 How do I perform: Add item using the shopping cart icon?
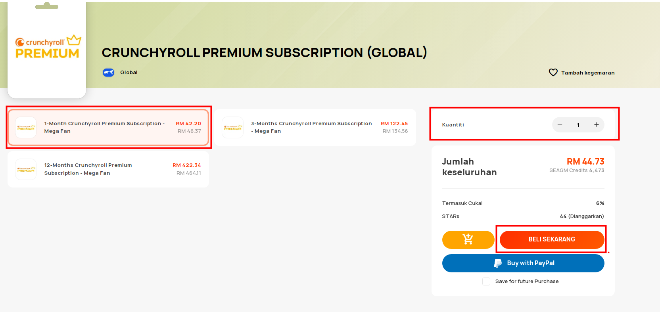468,239
